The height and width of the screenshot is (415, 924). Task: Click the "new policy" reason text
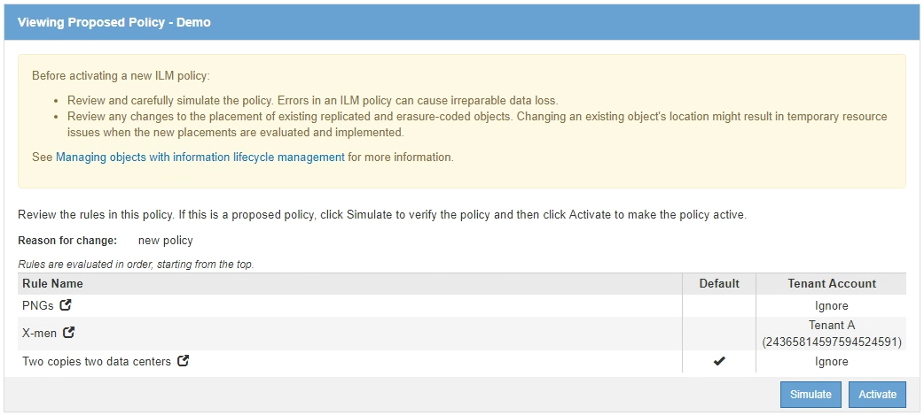[x=165, y=240]
